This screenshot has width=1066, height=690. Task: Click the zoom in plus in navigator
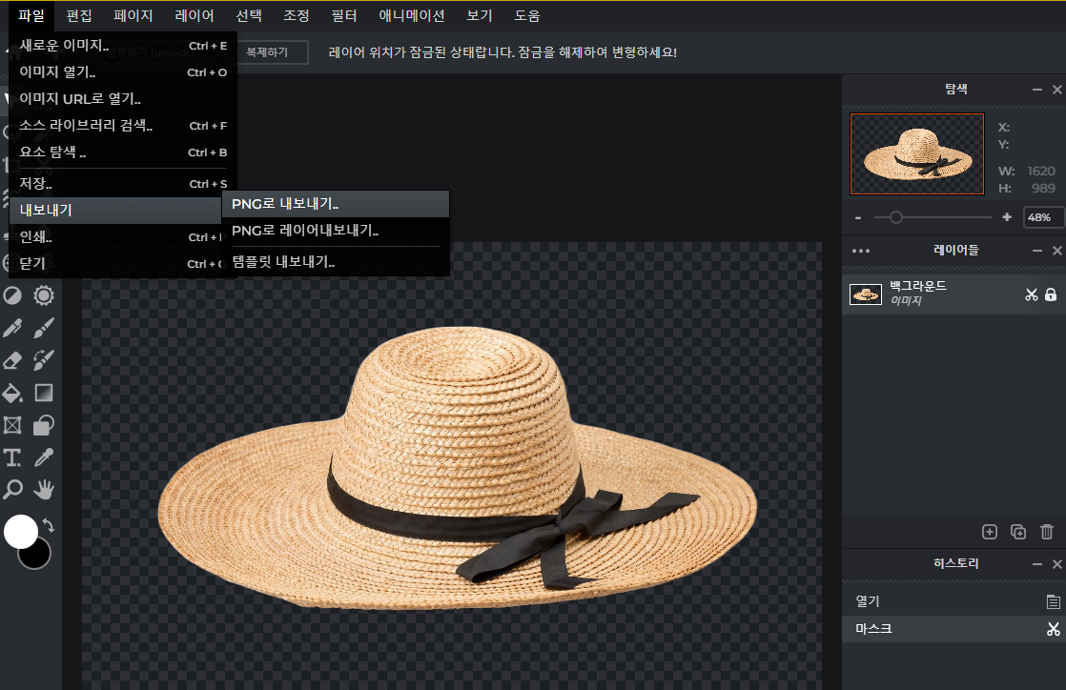coord(1007,217)
